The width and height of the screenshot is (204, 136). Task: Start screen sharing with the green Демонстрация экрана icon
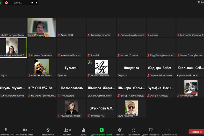101,130
